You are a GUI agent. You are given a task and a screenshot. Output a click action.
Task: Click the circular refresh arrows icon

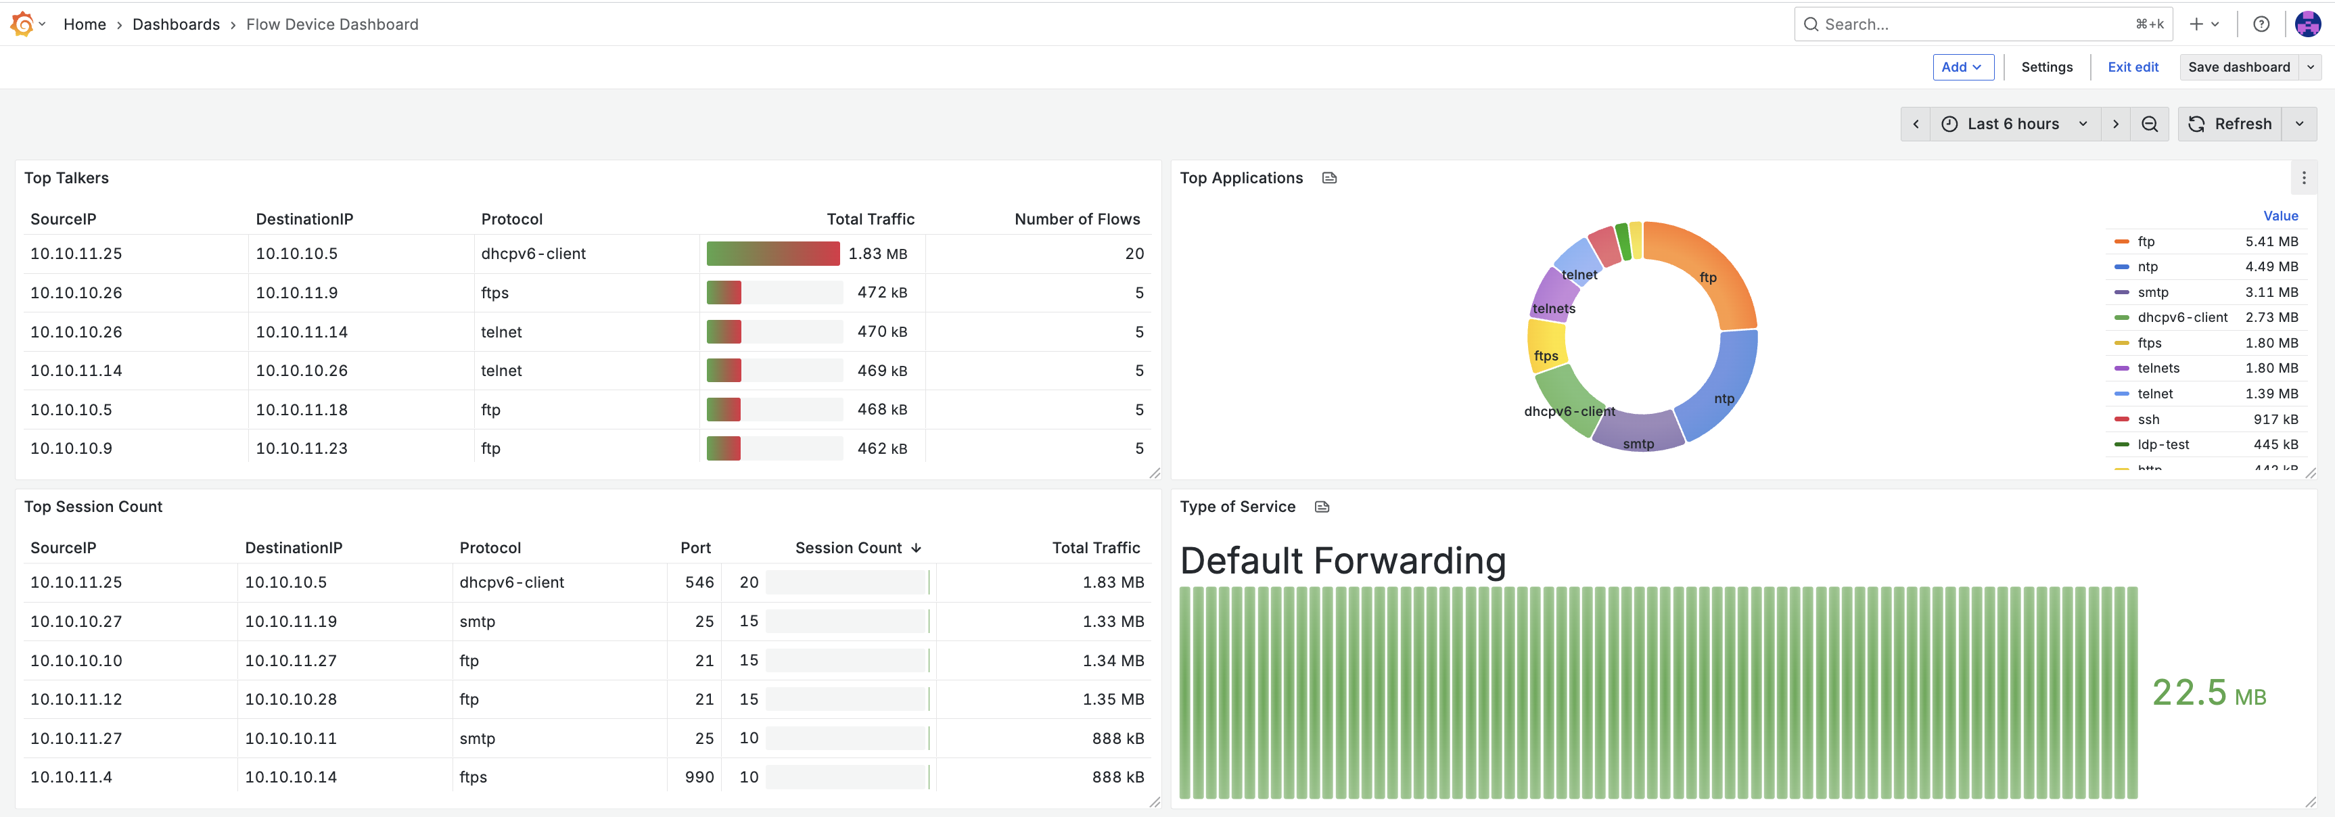click(2196, 124)
